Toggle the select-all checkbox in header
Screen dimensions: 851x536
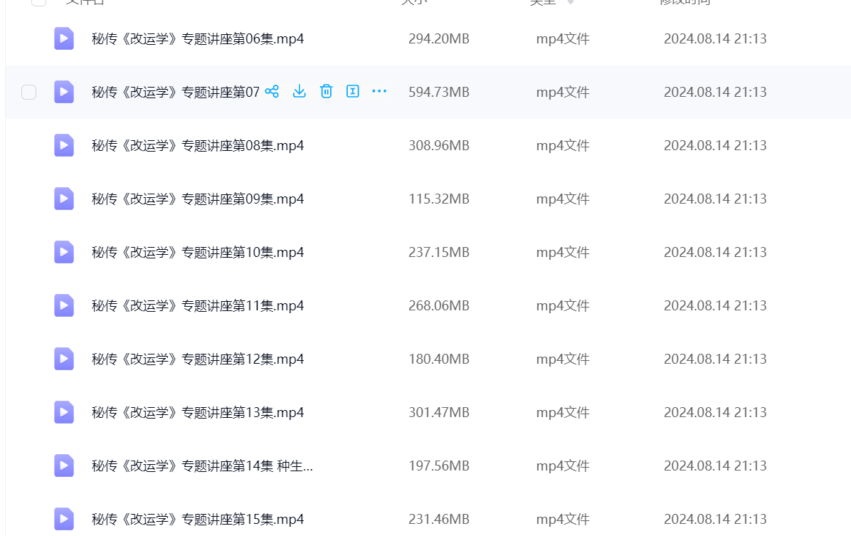click(38, 2)
